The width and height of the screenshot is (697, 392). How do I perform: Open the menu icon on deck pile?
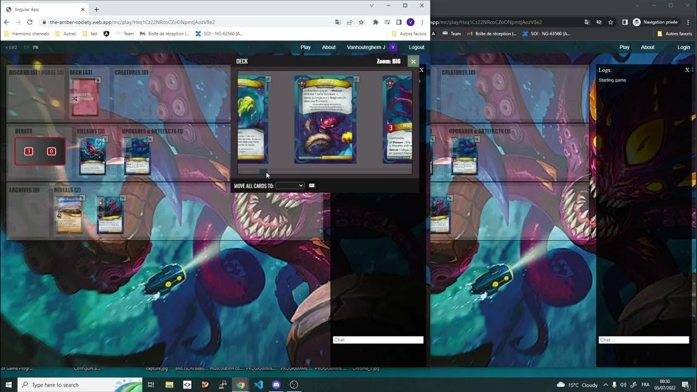click(98, 81)
